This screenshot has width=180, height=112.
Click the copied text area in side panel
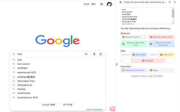(146, 16)
